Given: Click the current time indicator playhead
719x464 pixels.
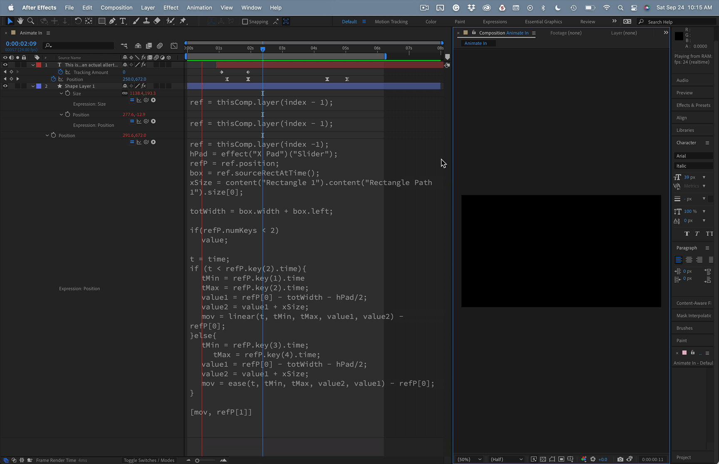Looking at the screenshot, I should (263, 49).
